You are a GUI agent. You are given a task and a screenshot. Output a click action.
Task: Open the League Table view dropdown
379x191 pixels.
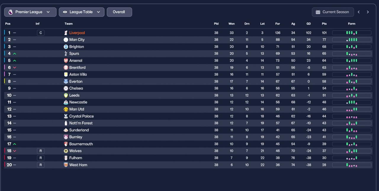click(x=81, y=12)
